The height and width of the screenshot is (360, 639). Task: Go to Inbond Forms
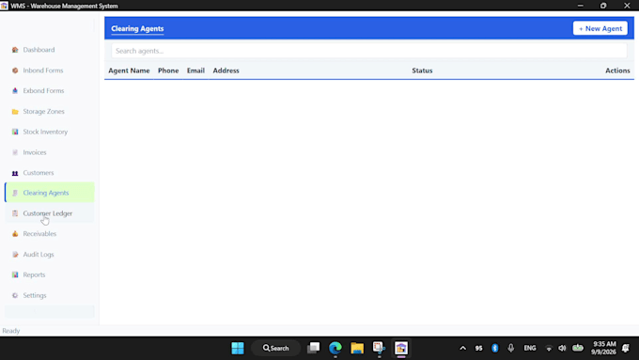[x=49, y=70]
